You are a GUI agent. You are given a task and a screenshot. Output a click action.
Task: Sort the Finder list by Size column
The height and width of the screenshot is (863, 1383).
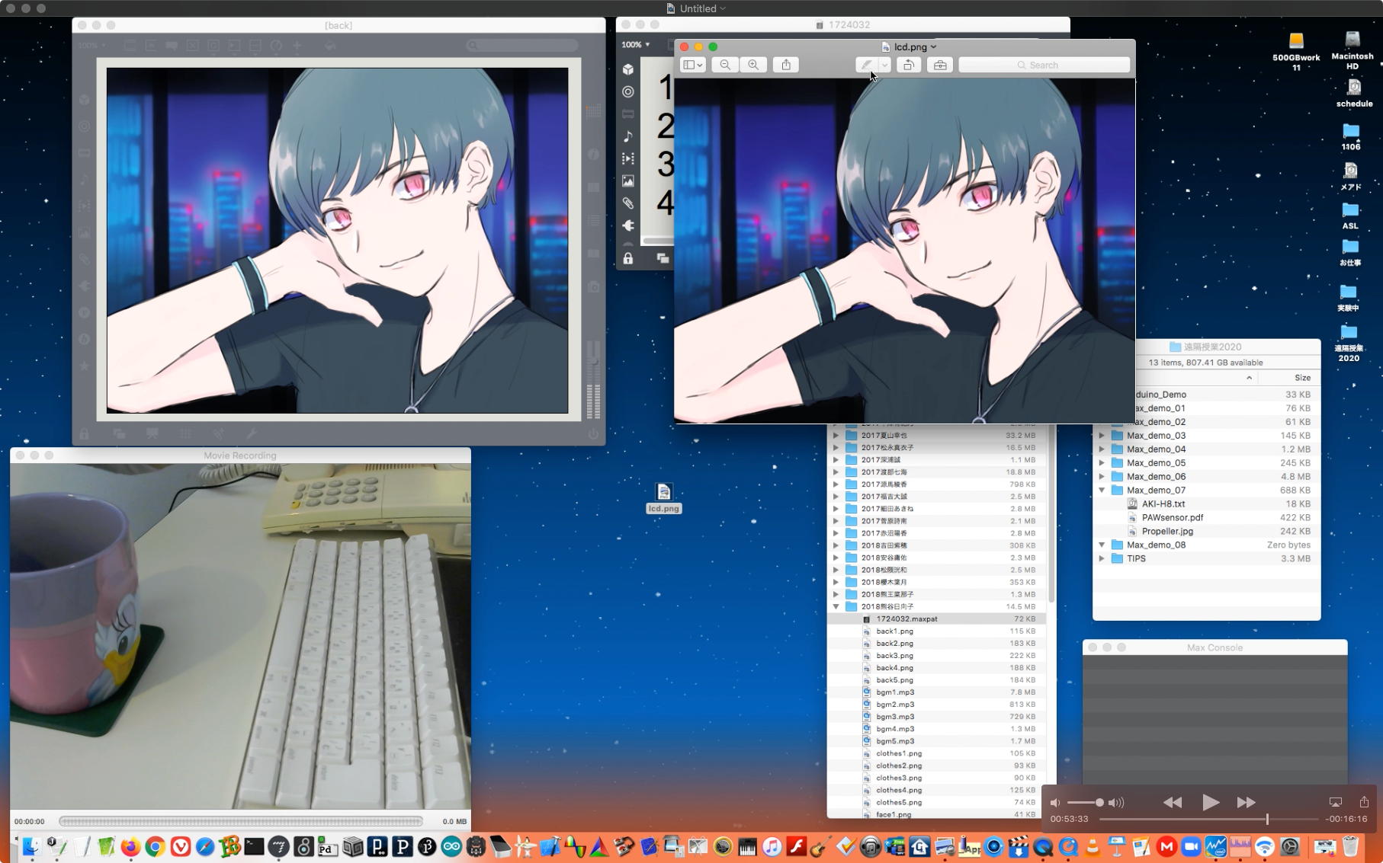tap(1302, 378)
